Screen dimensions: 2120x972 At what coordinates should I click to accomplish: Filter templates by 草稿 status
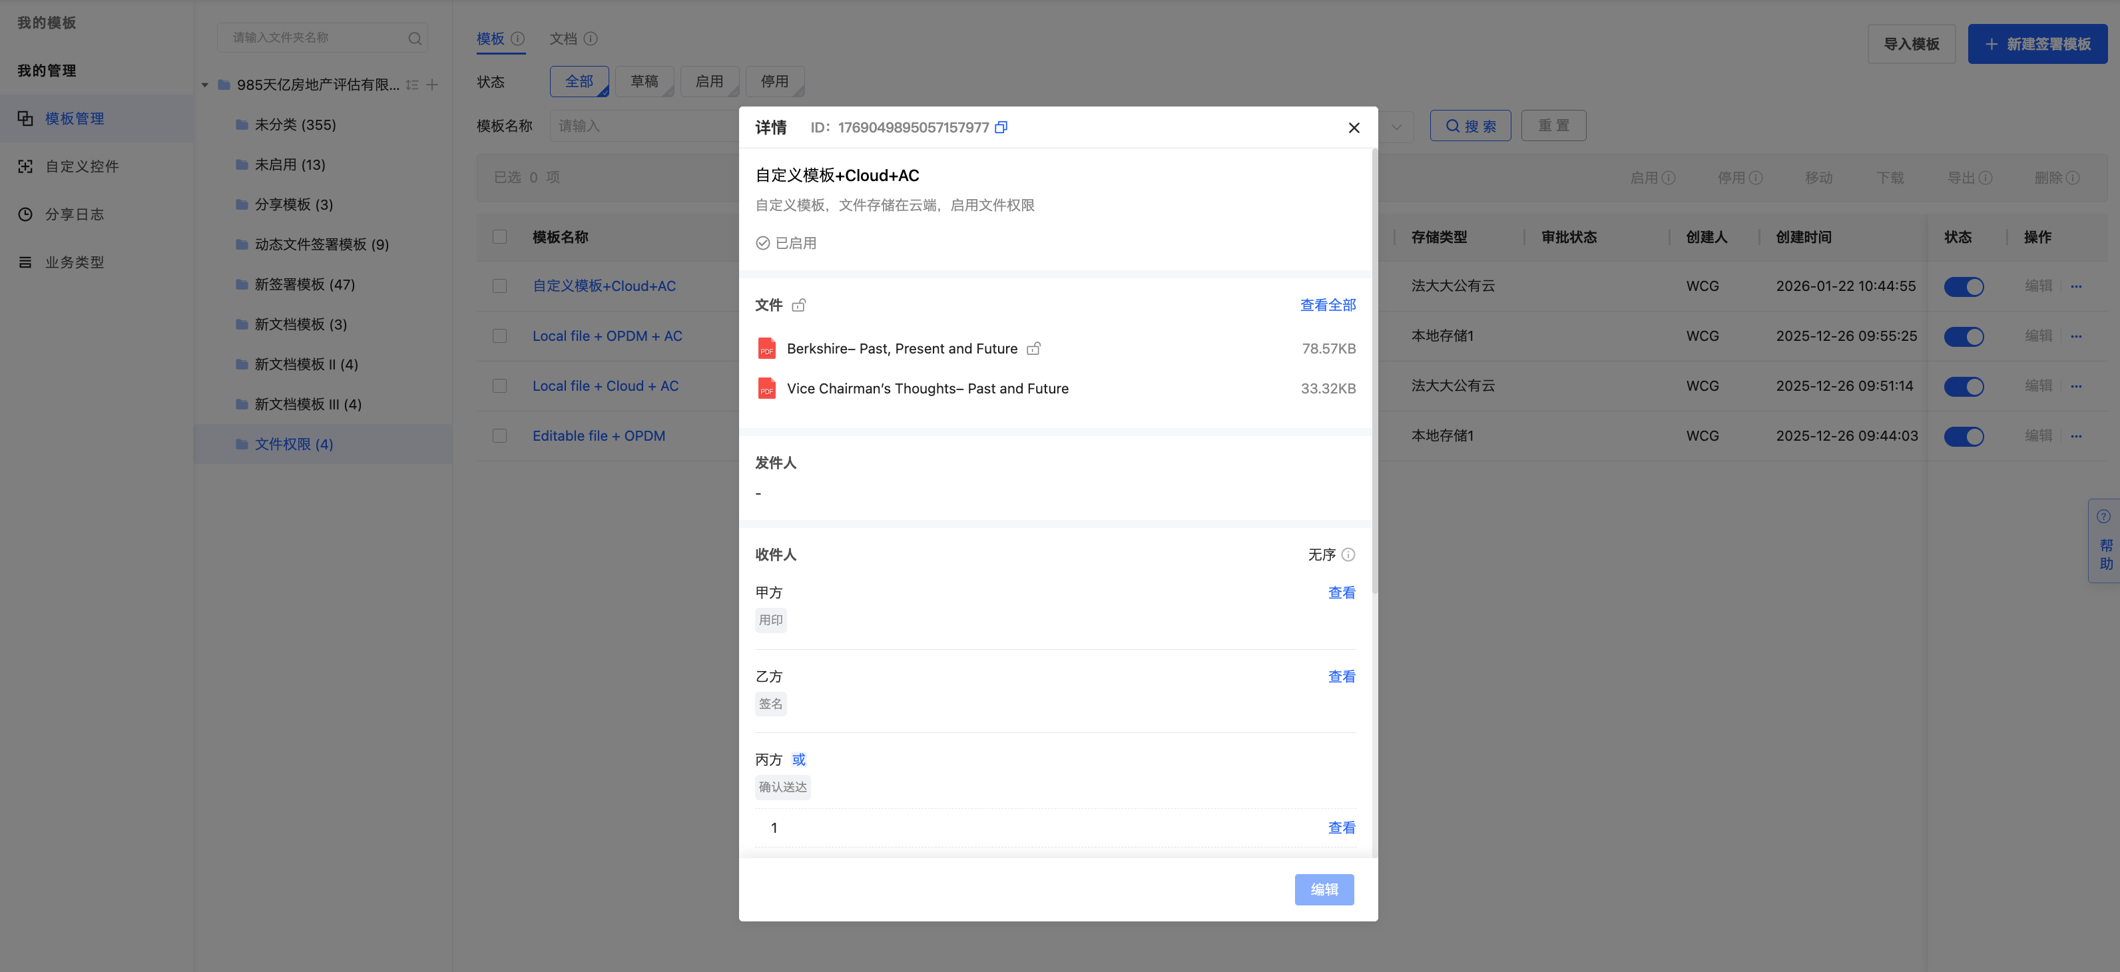[644, 81]
